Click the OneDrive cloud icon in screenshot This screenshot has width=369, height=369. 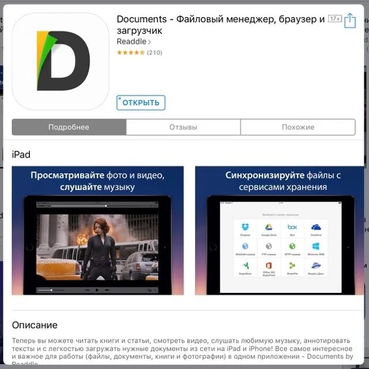316,227
